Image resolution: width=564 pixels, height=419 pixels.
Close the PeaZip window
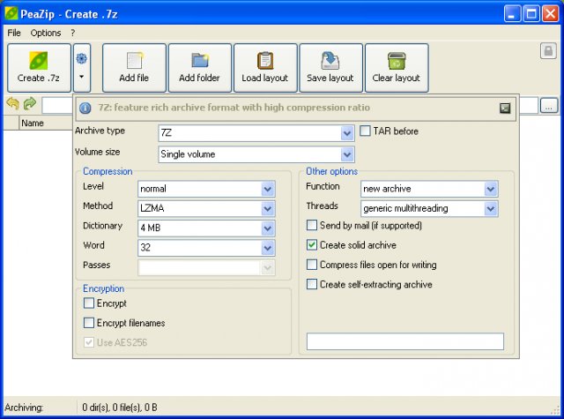550,14
